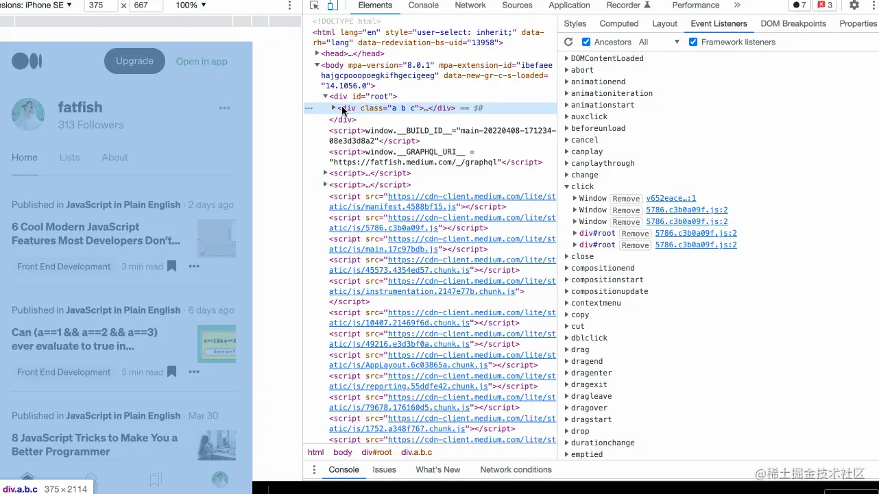Open the Network conditions drawer tab

coord(516,469)
